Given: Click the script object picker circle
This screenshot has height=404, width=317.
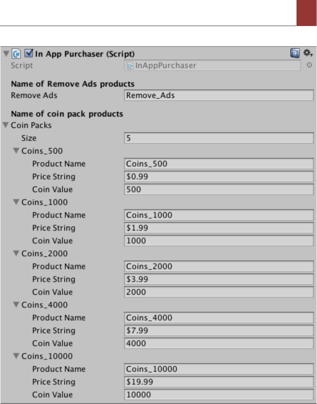Looking at the screenshot, I should point(309,65).
